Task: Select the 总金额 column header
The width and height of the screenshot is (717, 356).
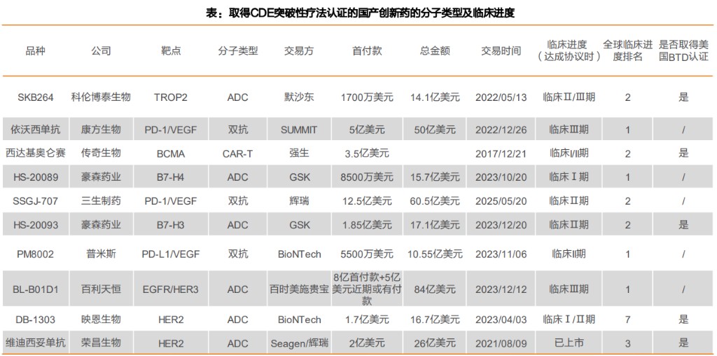Action: click(435, 50)
